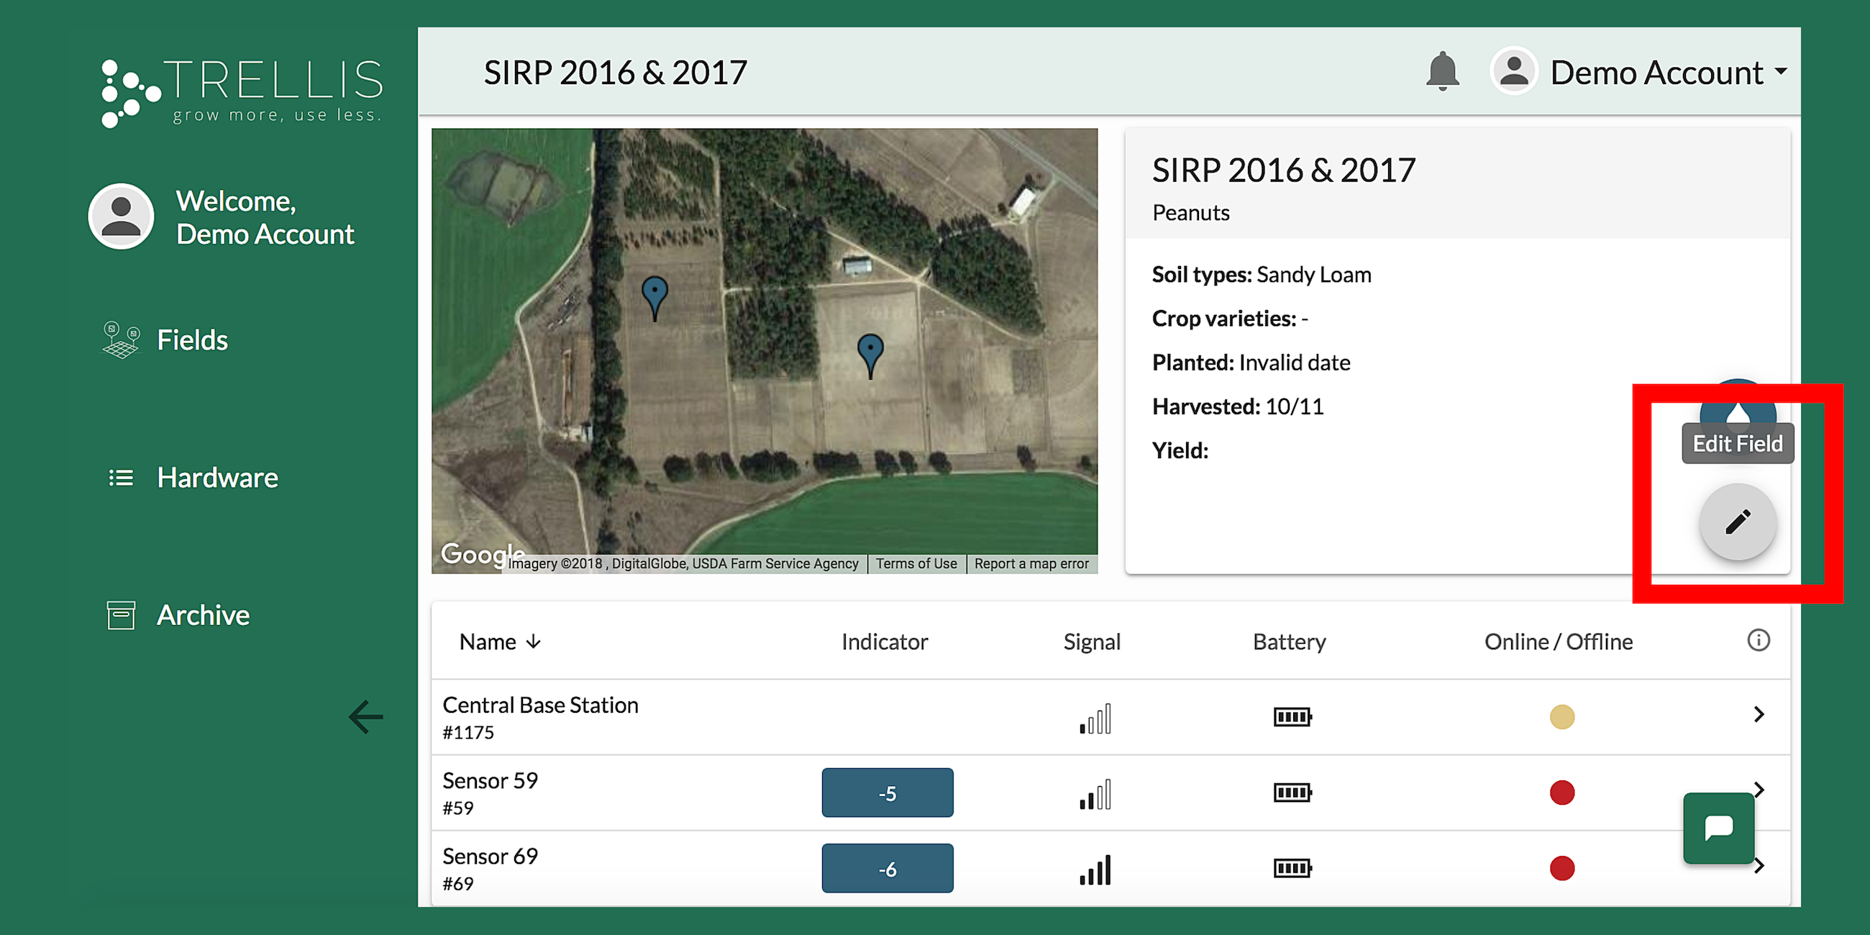Go to the Hardware section
The image size is (1870, 935).
point(216,478)
